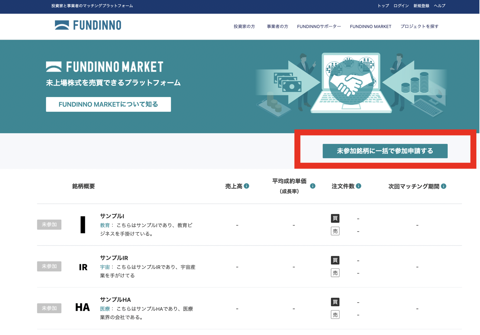Click the 買 icon for サンプルI
The width and height of the screenshot is (480, 335).
coord(335,219)
